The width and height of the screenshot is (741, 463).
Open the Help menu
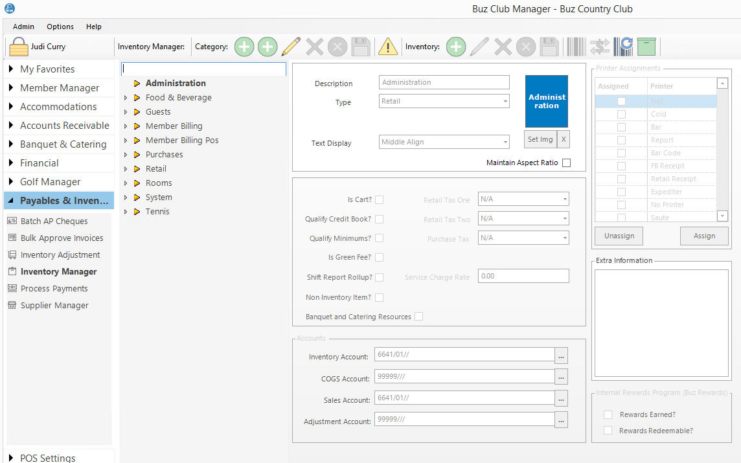click(94, 27)
